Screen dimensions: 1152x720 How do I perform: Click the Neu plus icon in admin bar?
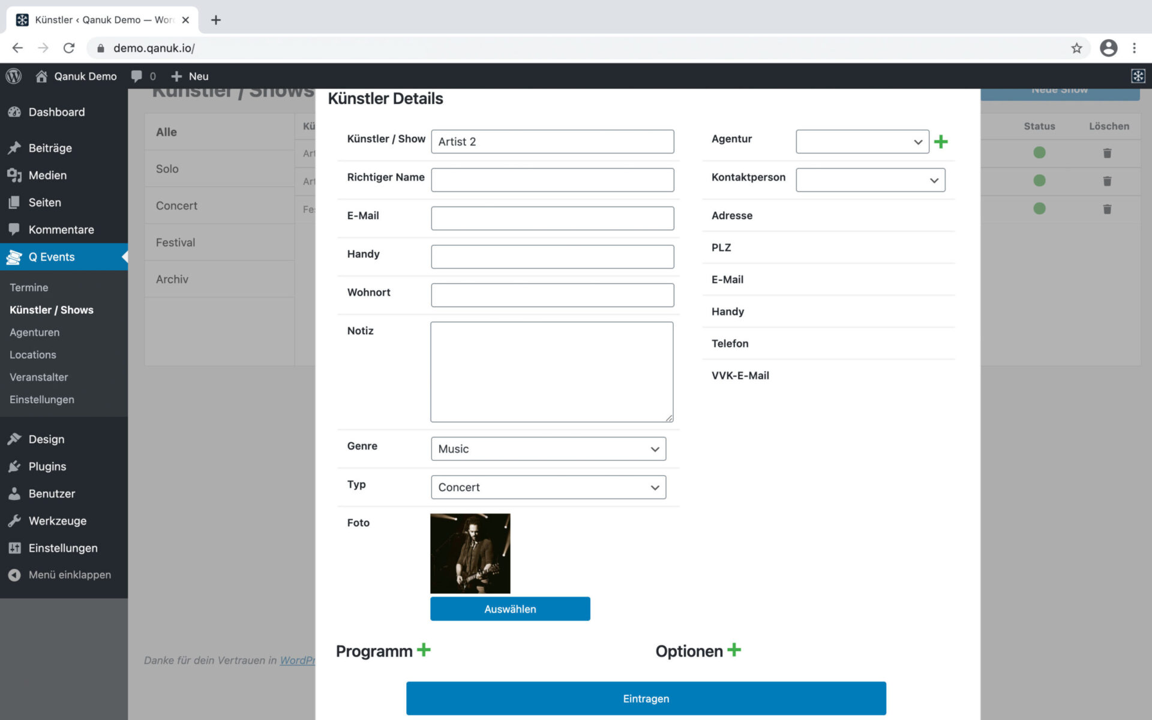pos(176,76)
